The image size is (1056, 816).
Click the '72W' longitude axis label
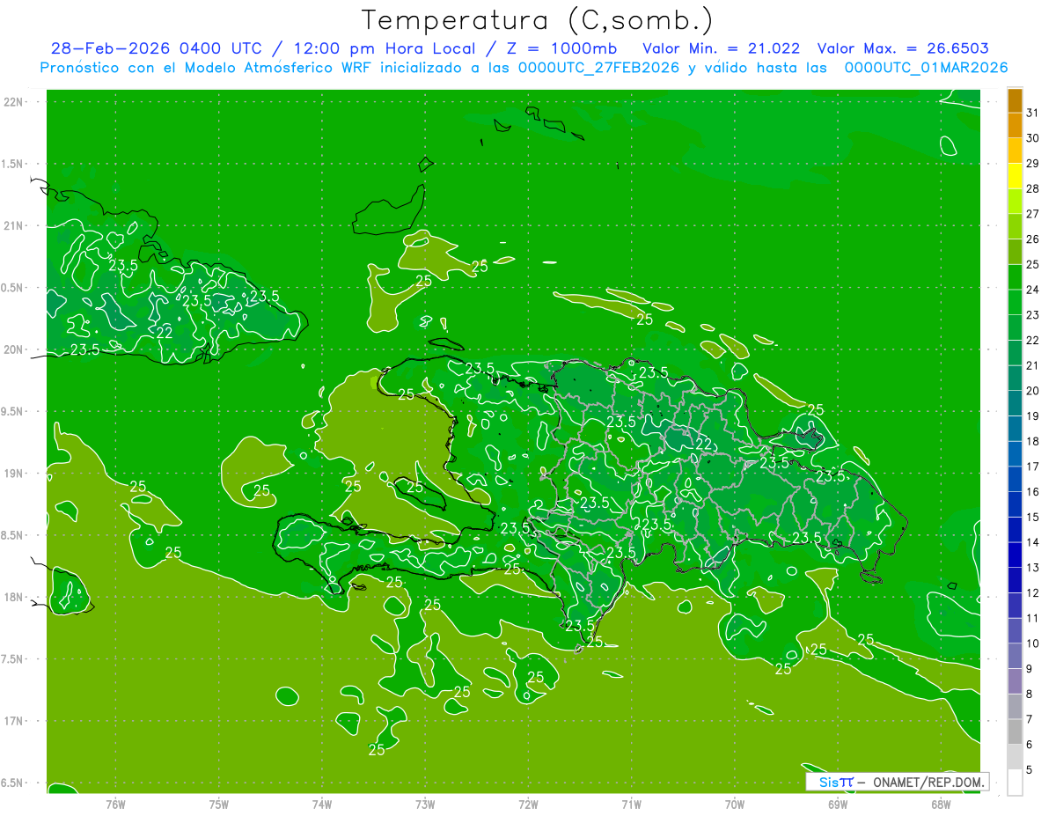pos(528,805)
